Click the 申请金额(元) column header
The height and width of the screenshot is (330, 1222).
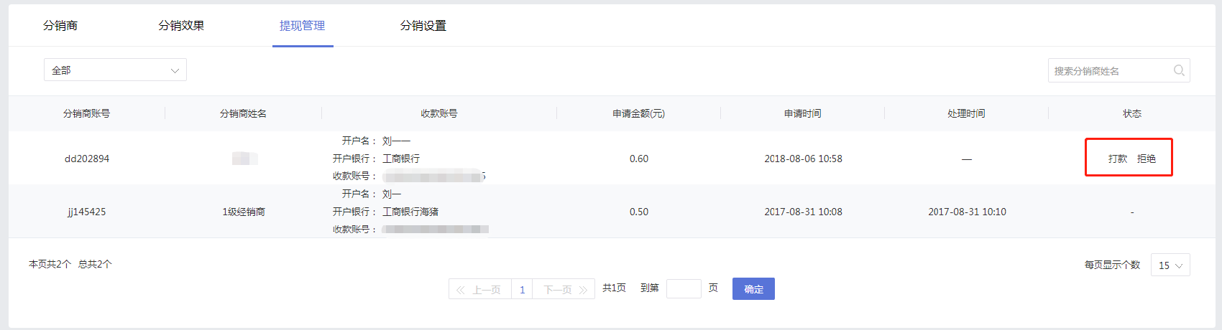638,113
